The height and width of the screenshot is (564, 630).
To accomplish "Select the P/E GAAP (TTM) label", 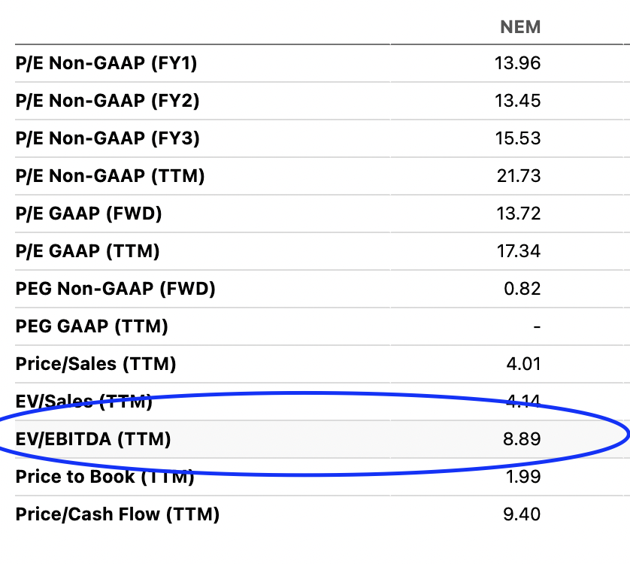I will pyautogui.click(x=87, y=251).
